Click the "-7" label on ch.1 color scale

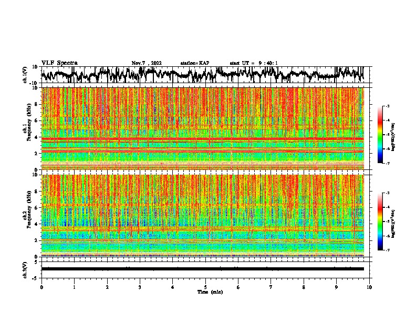tap(387, 163)
